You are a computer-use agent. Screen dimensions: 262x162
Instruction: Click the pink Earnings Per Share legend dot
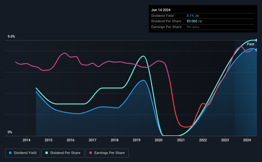(x=91, y=153)
